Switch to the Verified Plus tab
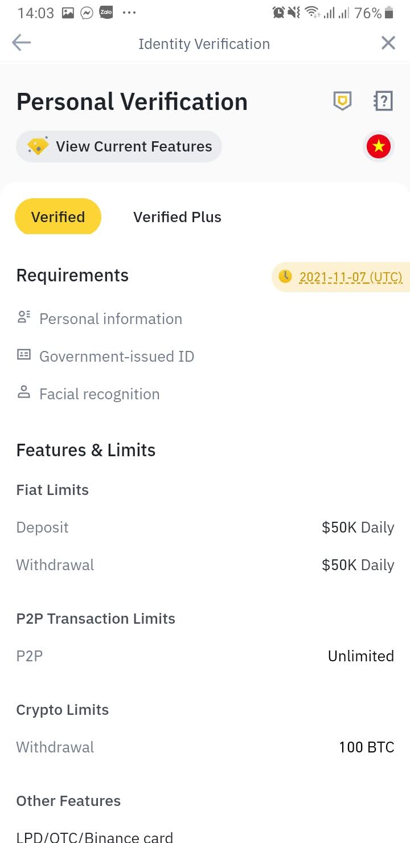 click(177, 217)
